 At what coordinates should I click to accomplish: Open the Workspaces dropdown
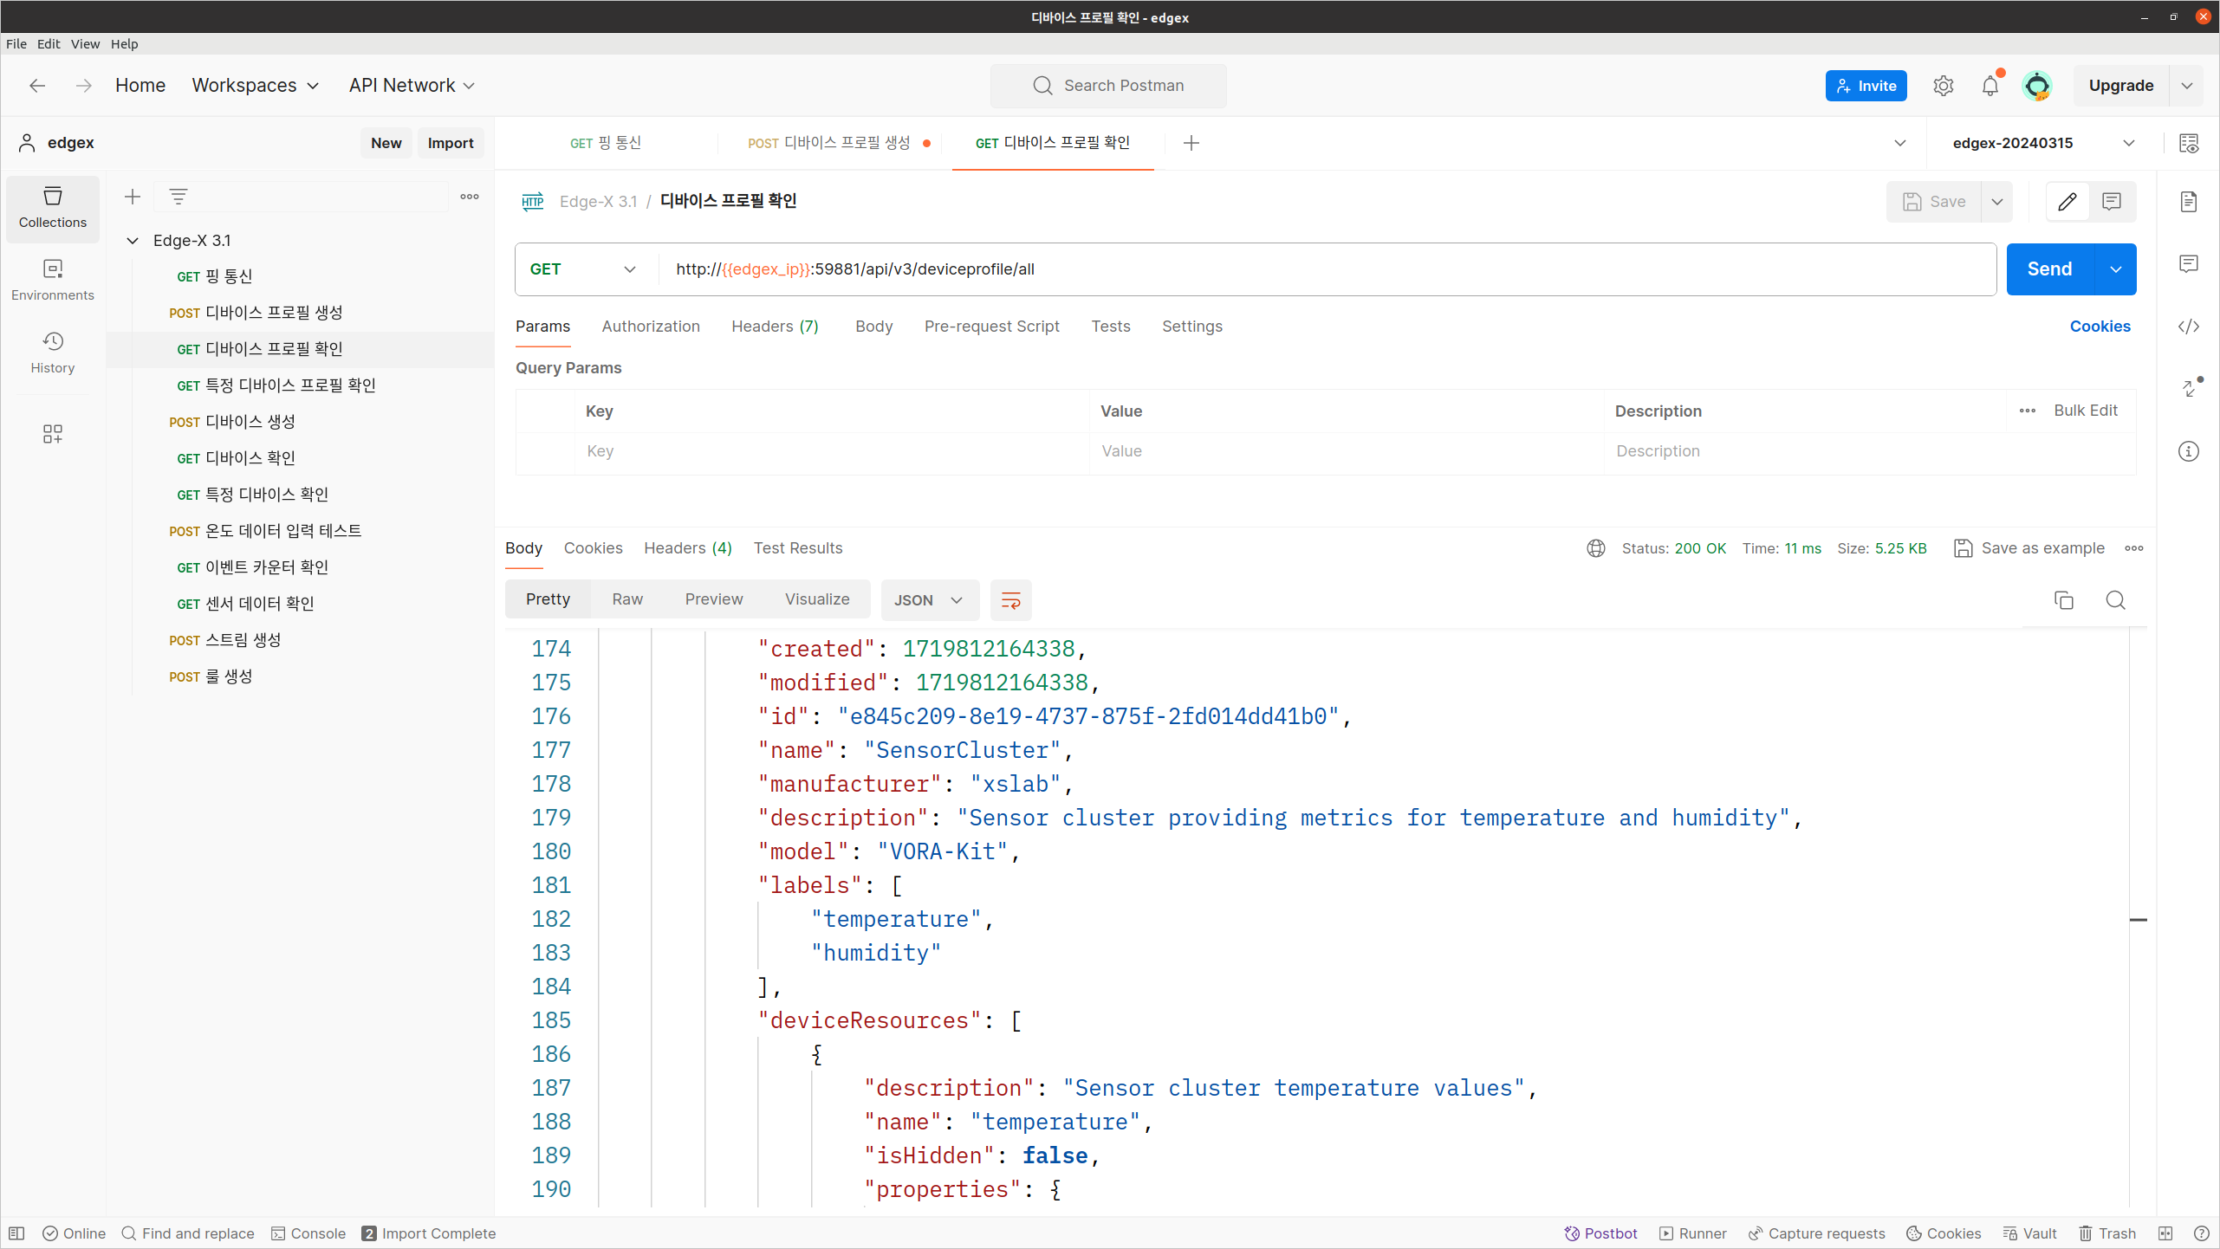point(256,85)
